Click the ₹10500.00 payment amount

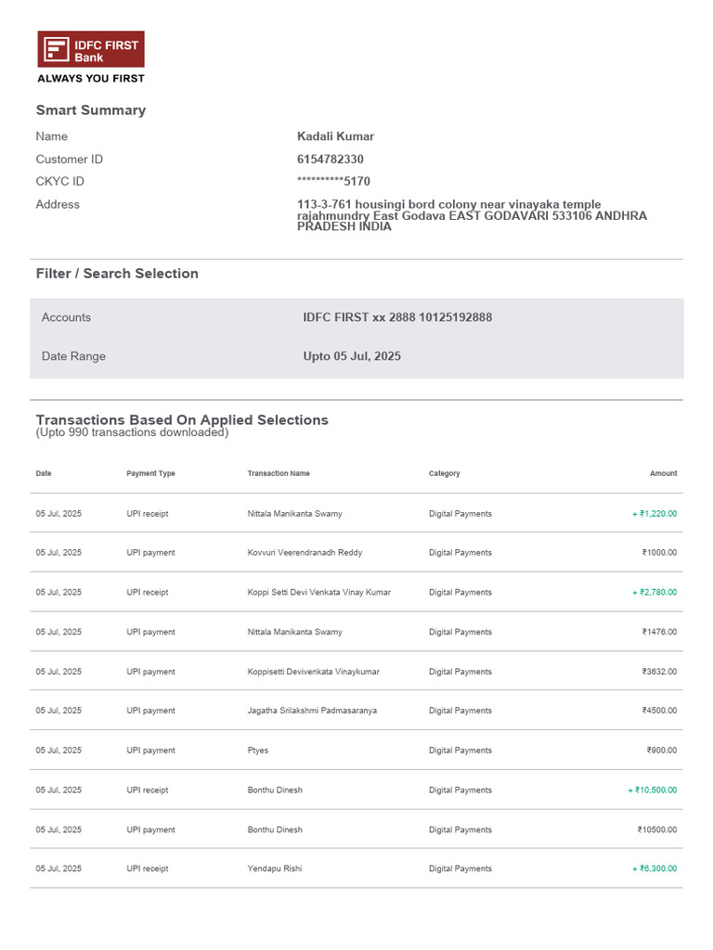point(657,829)
